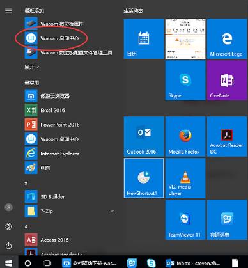Open the Microsoft Edge tile
This screenshot has height=268, width=248.
(227, 38)
